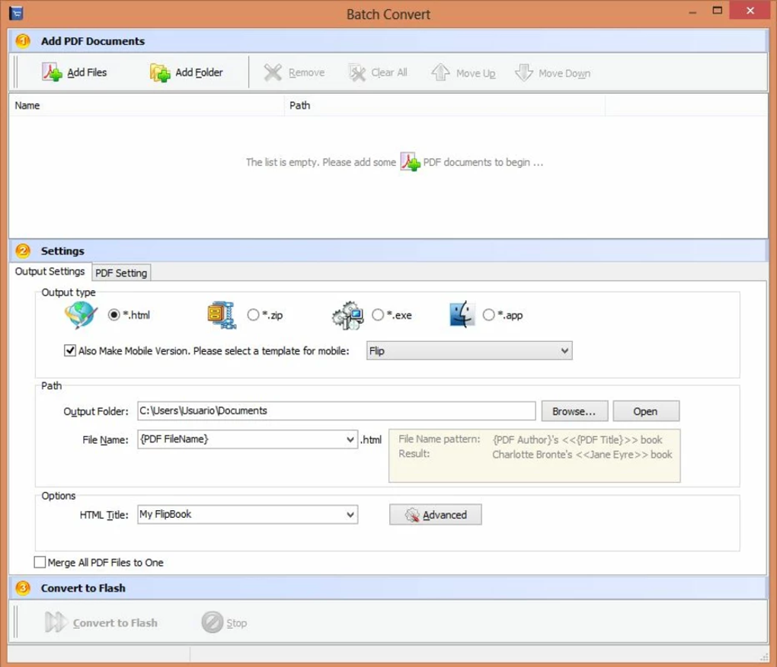The height and width of the screenshot is (667, 777).
Task: Uncheck Also Make Mobile Version
Action: pos(70,350)
